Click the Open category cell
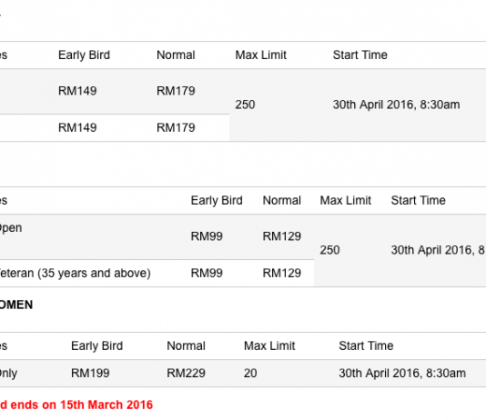Viewport: 486px width, 420px height. pyautogui.click(x=11, y=228)
